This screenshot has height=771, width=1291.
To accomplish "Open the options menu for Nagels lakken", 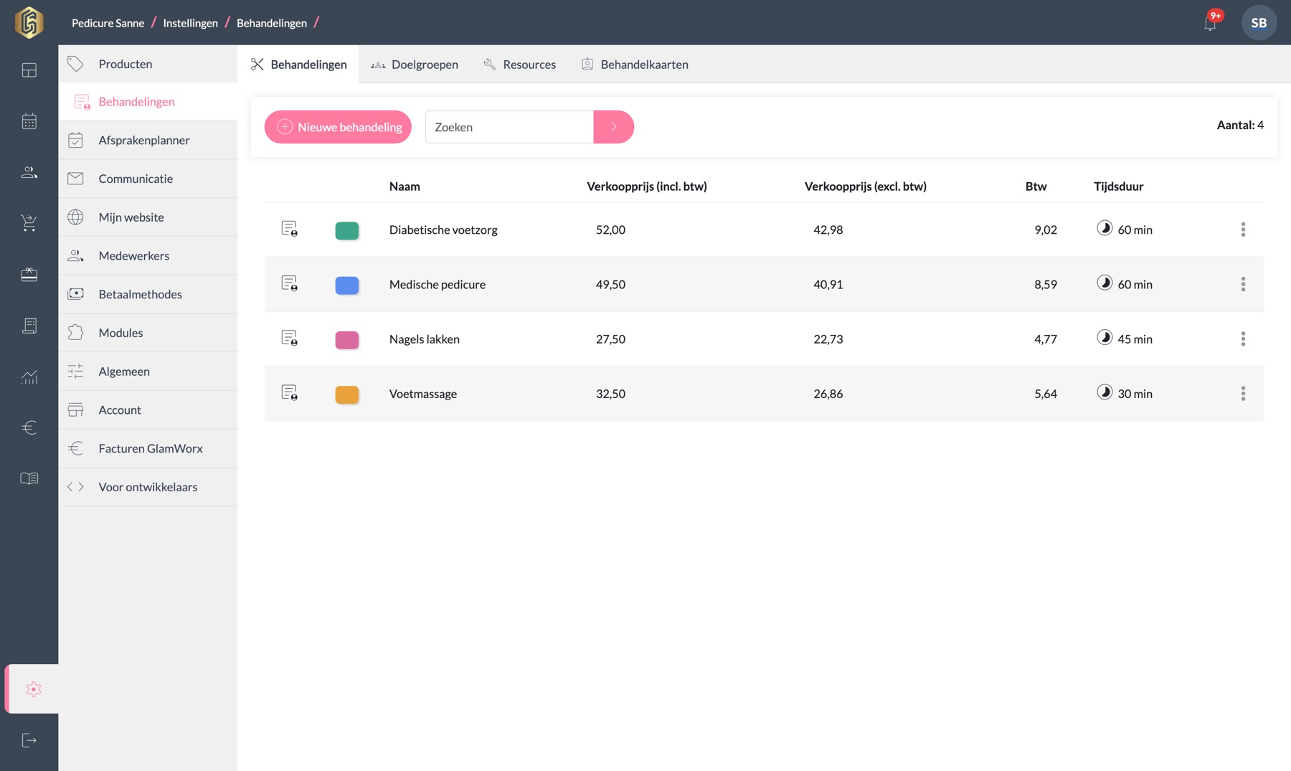I will (x=1243, y=339).
